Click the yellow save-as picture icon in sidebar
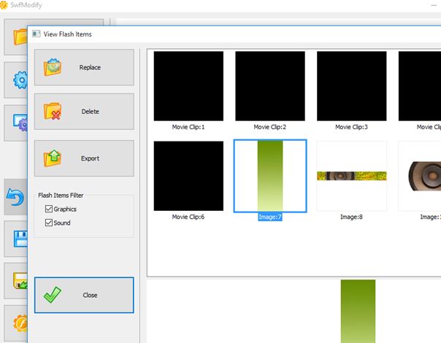The height and width of the screenshot is (343, 441). click(x=20, y=281)
